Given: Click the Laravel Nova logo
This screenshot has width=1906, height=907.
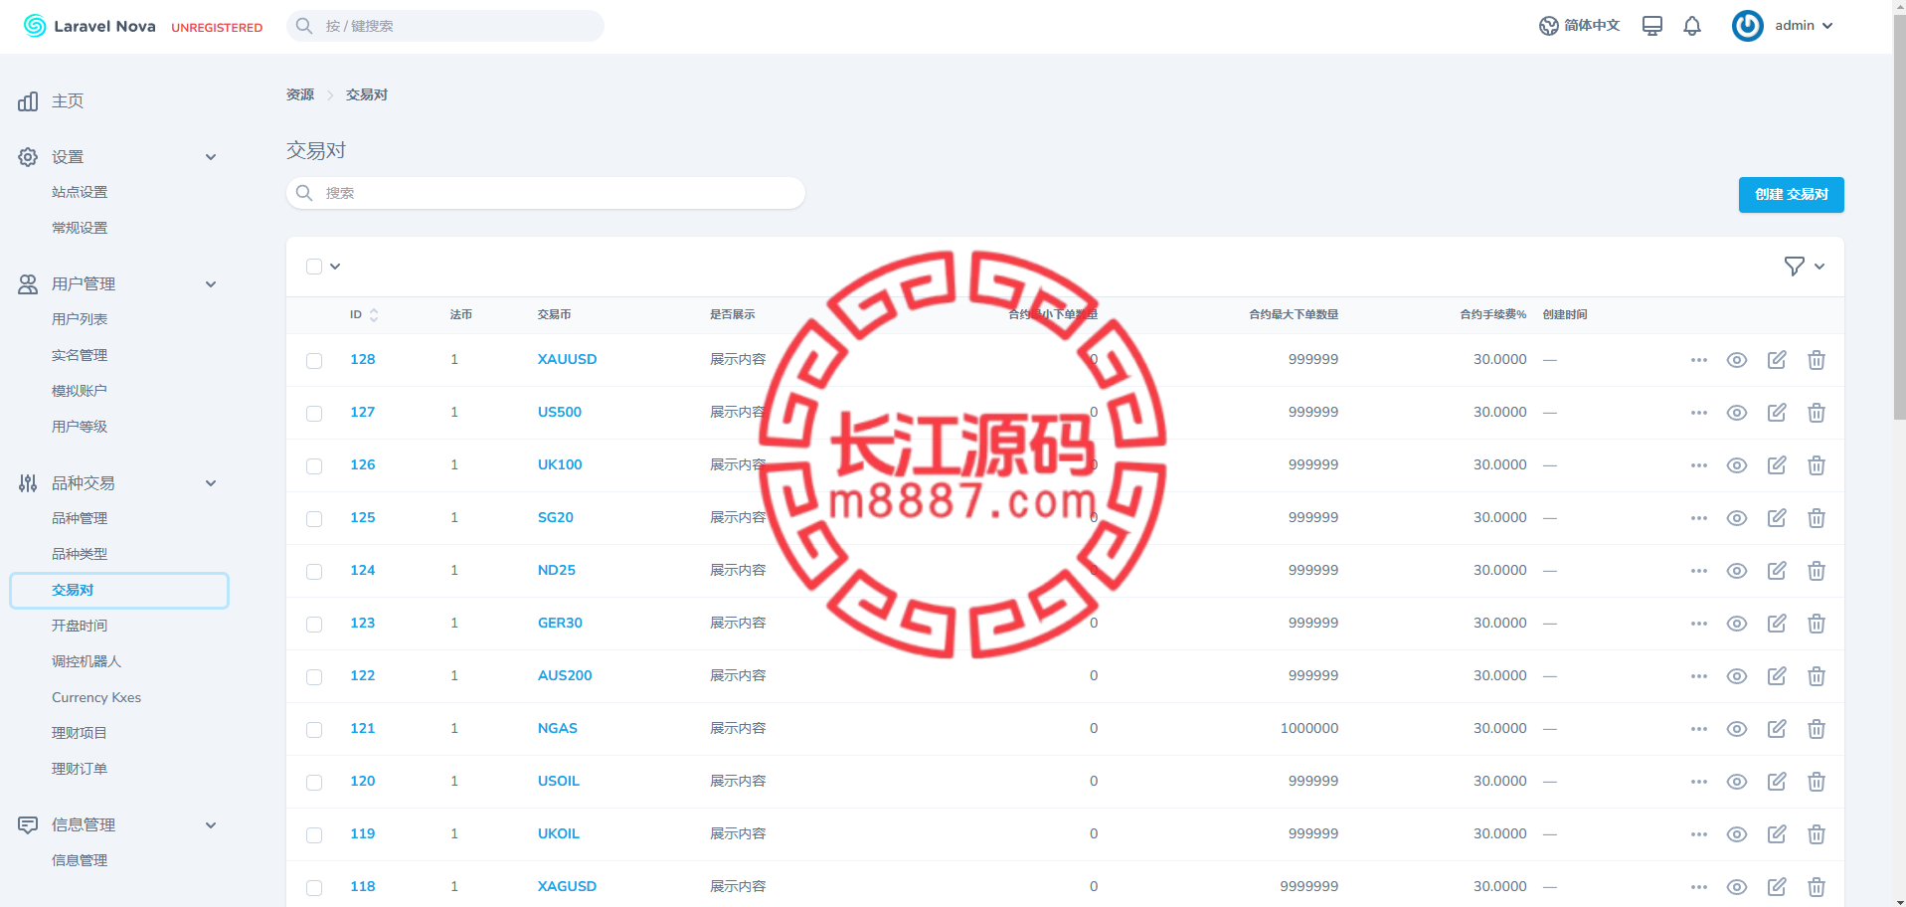Looking at the screenshot, I should pyautogui.click(x=89, y=26).
